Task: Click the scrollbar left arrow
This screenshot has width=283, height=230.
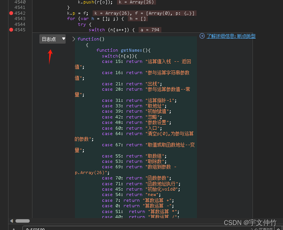Action: 12,221
